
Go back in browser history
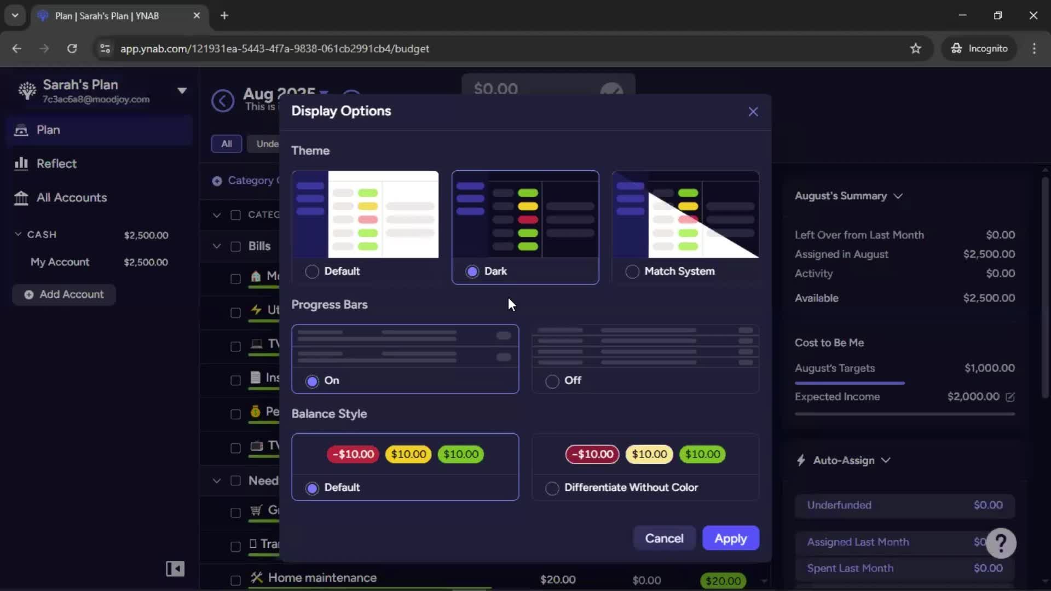(17, 49)
